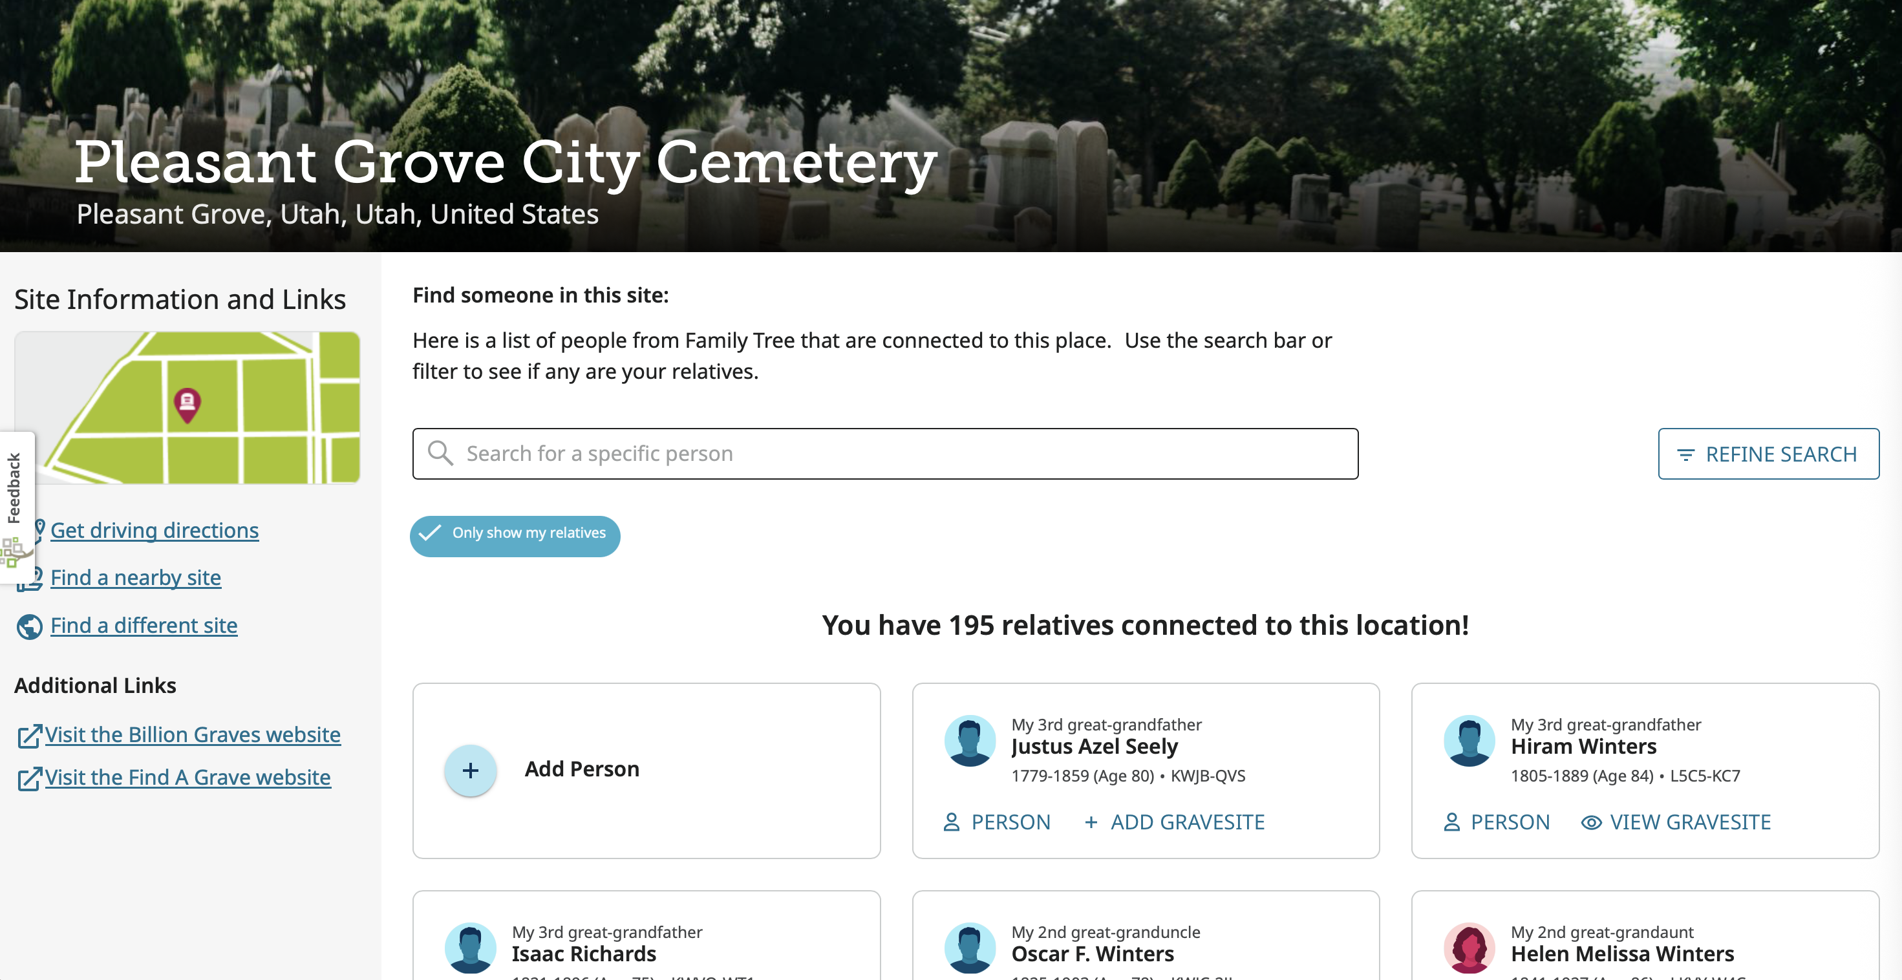
Task: Click the 195 relatives heading text
Action: click(1145, 626)
